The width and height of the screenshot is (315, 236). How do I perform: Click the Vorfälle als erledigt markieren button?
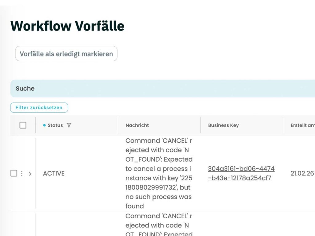click(x=66, y=53)
